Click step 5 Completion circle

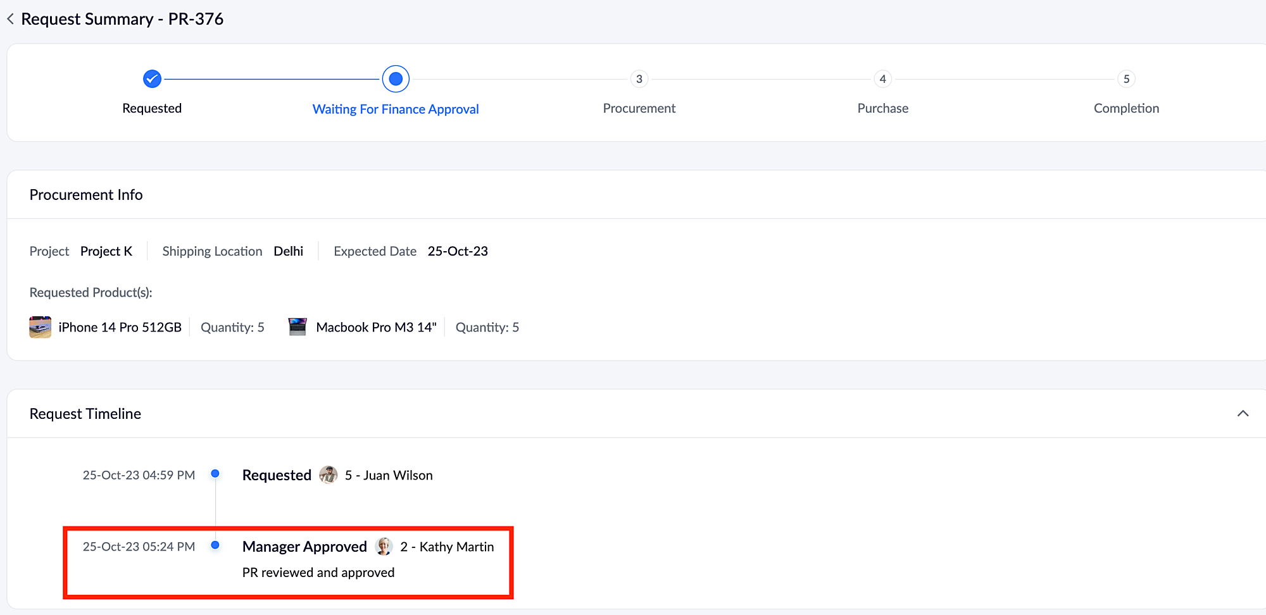[x=1126, y=79]
